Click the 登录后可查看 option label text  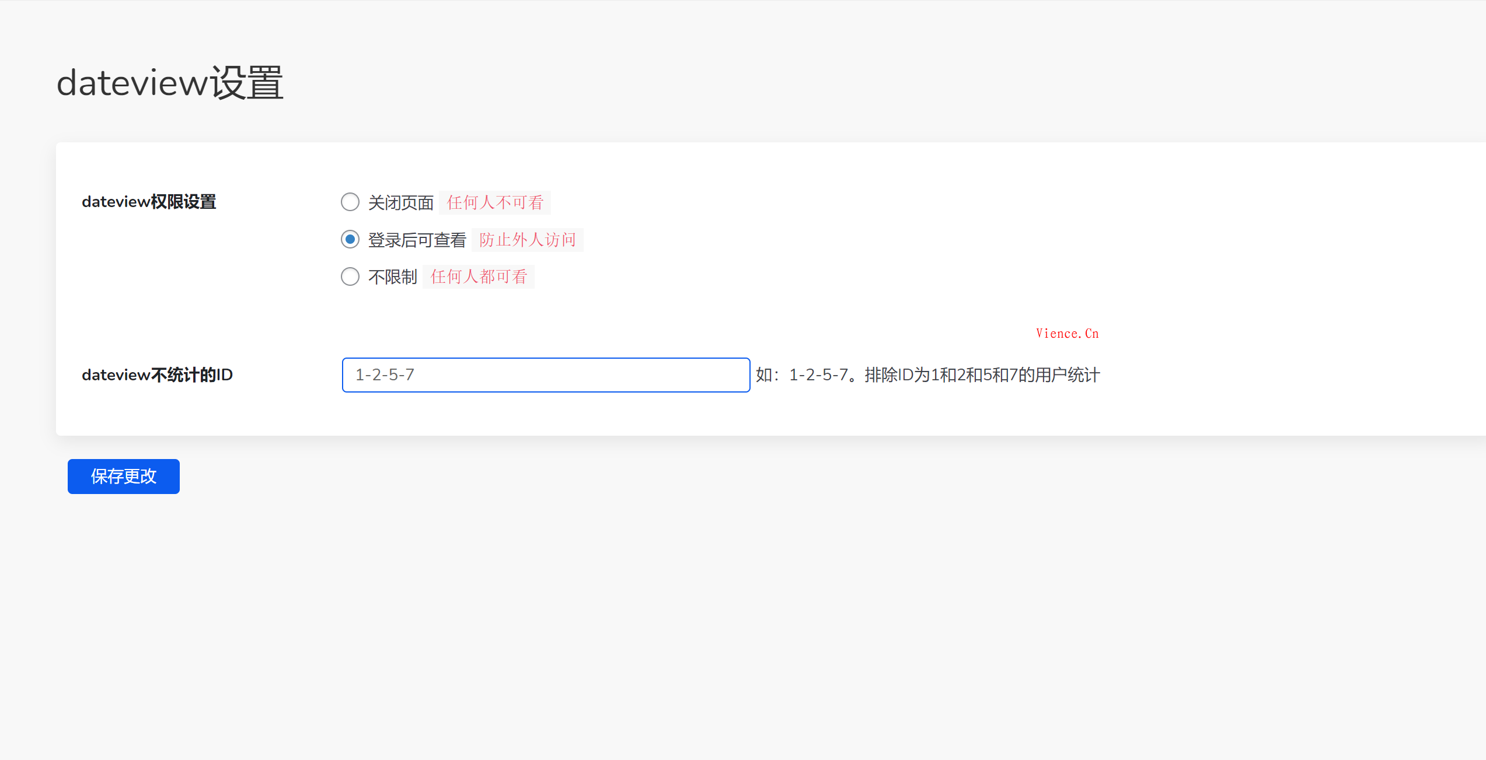417,240
